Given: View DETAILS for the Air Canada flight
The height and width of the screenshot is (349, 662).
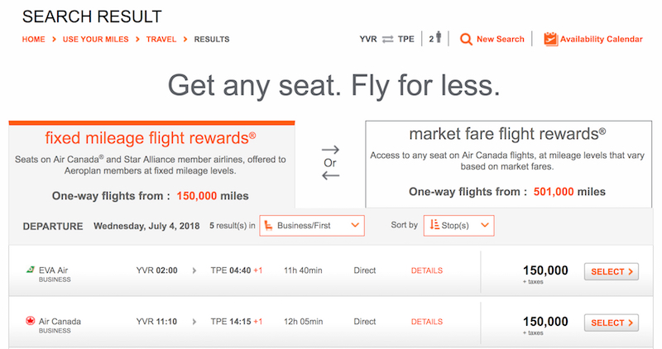Looking at the screenshot, I should pos(427,322).
